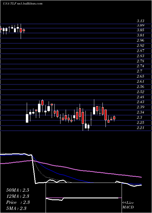Select the 3.09 price axis label
Image resolution: width=152 pixels, height=213 pixels.
140,25
